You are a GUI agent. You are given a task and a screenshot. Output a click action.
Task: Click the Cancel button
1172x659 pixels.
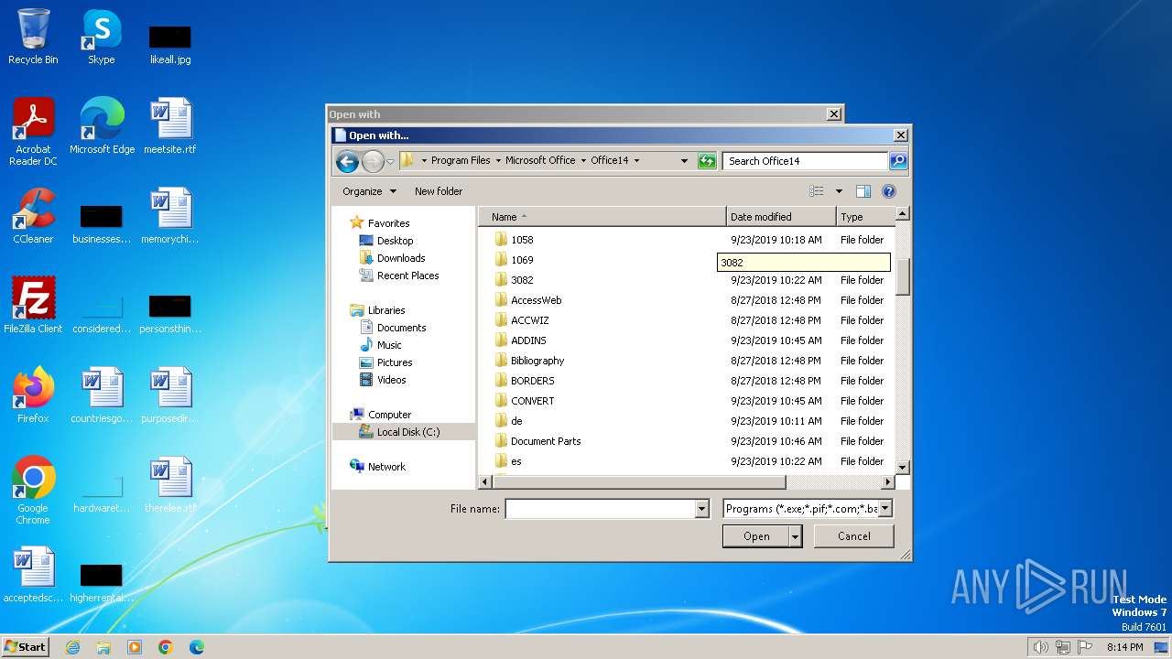click(854, 536)
